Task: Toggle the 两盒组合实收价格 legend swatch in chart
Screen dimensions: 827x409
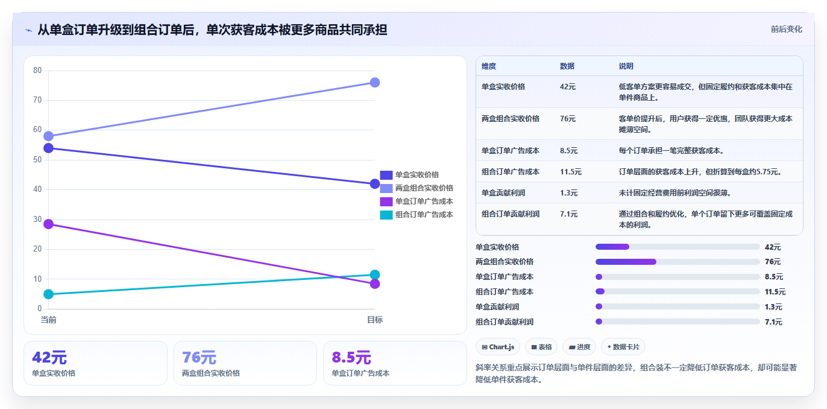Action: pos(386,188)
